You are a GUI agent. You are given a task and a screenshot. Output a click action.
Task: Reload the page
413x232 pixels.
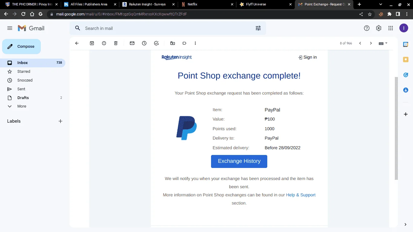[x=23, y=14]
